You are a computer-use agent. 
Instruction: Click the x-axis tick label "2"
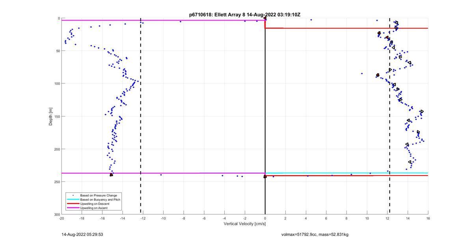[285, 218]
